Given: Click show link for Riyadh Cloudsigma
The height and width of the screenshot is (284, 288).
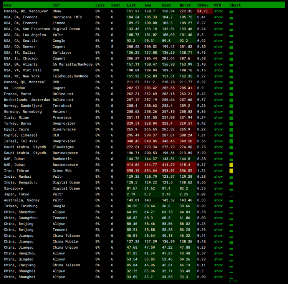Looking at the screenshot, I should pyautogui.click(x=218, y=147).
